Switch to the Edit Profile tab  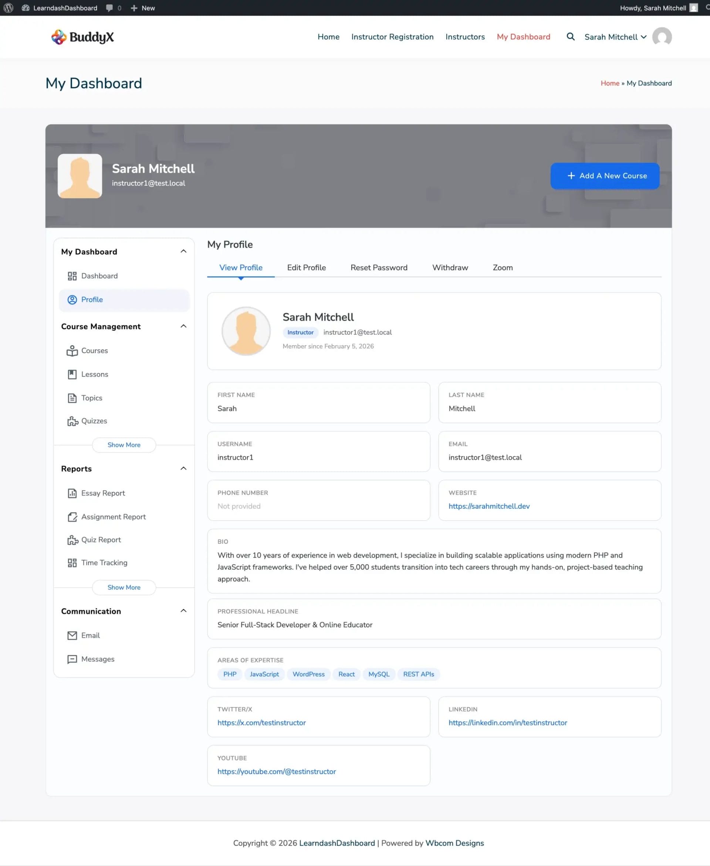[x=306, y=267]
